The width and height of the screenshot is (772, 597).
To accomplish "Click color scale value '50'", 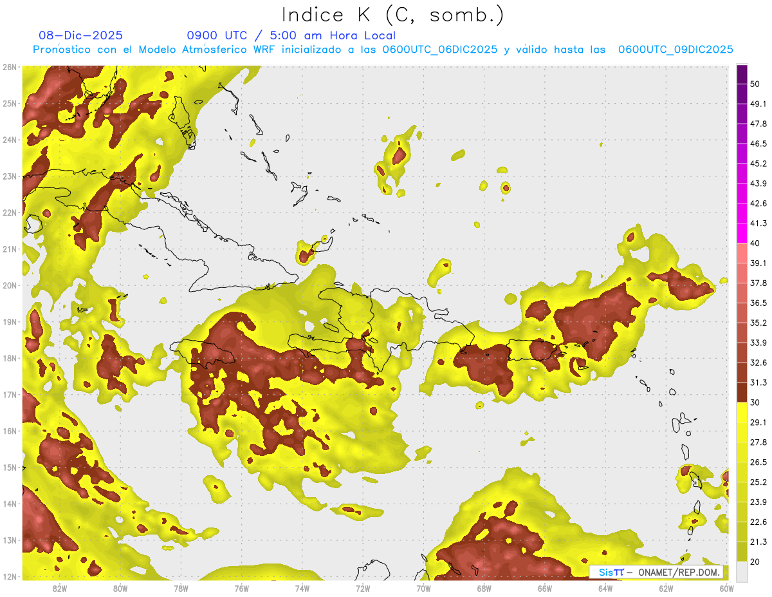I will tap(755, 84).
